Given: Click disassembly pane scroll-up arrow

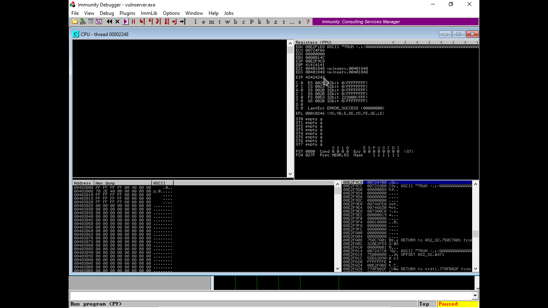Looking at the screenshot, I should (x=290, y=43).
